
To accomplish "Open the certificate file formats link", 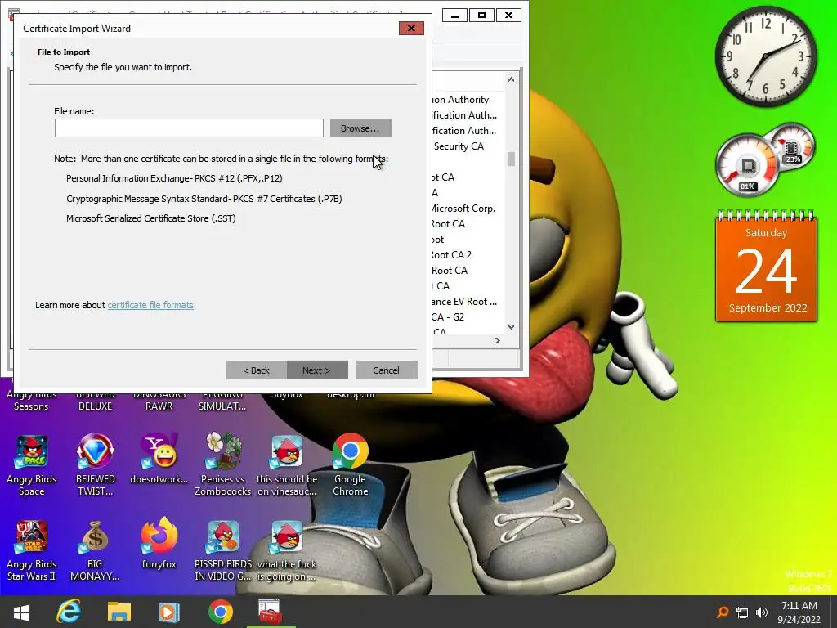I will [150, 305].
